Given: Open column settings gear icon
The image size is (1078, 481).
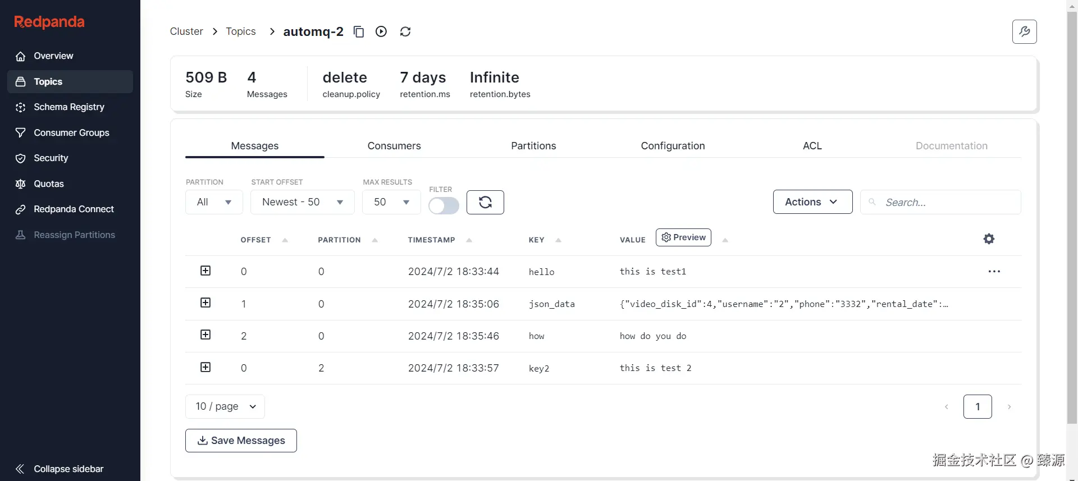Looking at the screenshot, I should tap(989, 239).
